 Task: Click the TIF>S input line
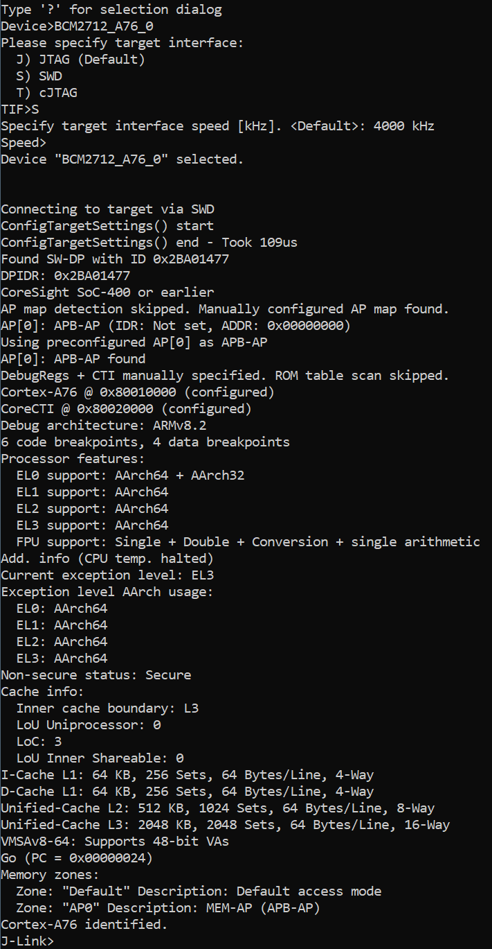click(x=20, y=110)
